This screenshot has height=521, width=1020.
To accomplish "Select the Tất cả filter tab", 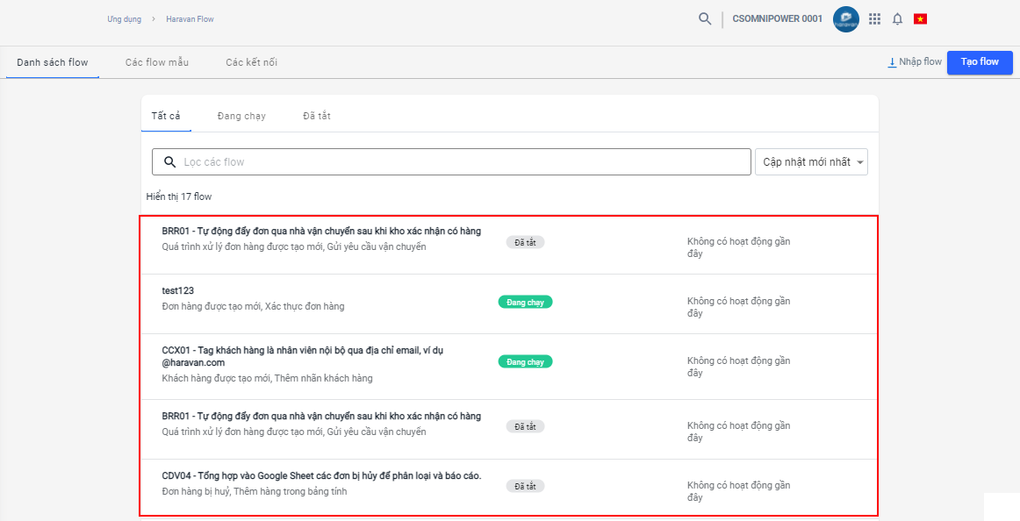I will click(166, 116).
